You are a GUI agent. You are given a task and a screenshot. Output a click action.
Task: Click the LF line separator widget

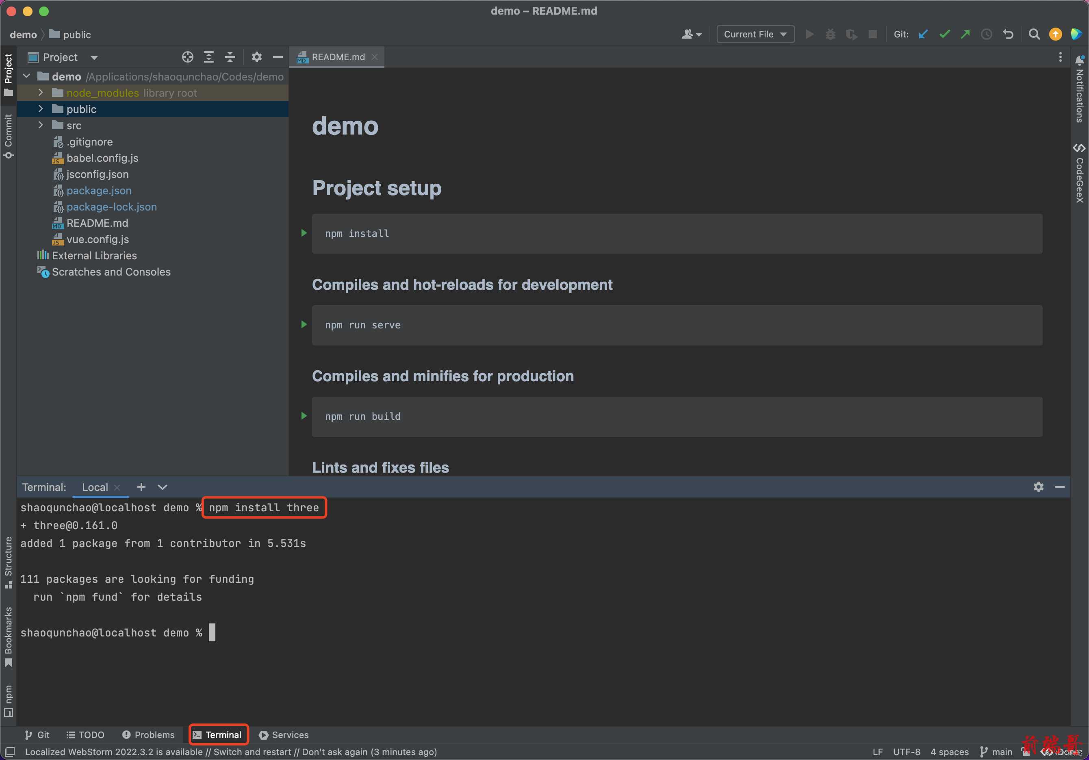pyautogui.click(x=877, y=752)
